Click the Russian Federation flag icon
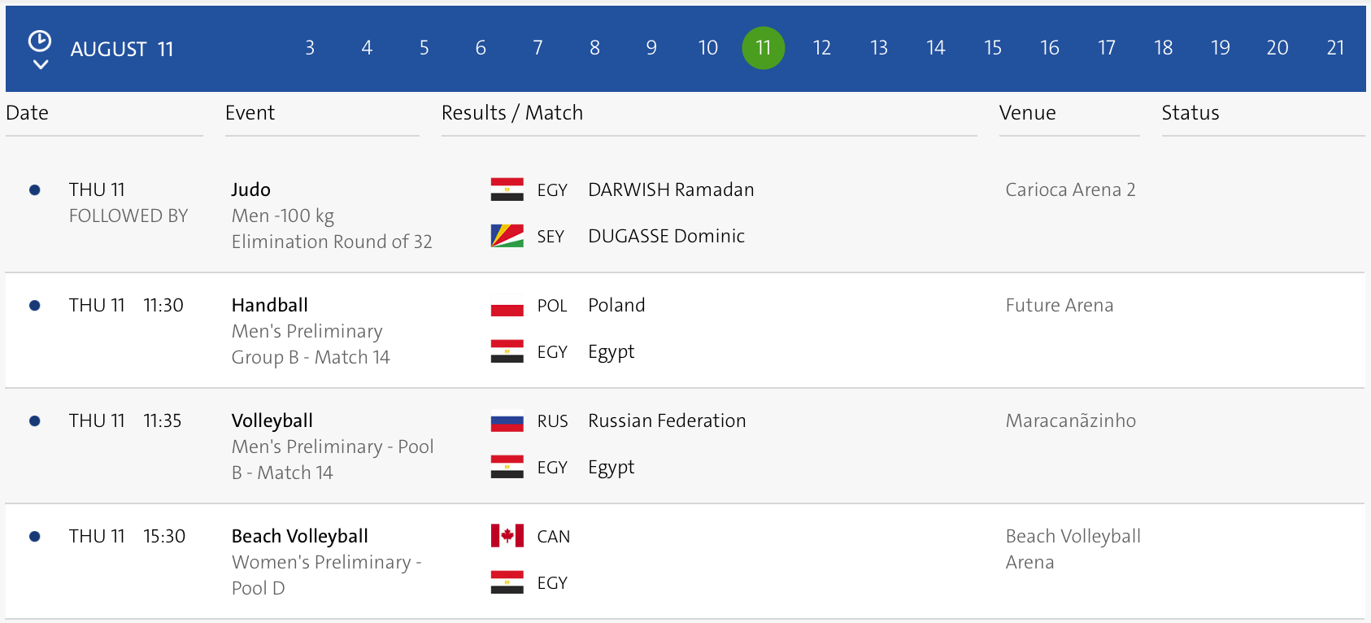This screenshot has height=623, width=1371. pos(507,421)
